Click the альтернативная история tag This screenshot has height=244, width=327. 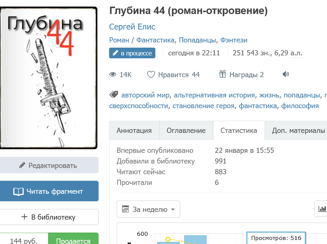tap(214, 95)
